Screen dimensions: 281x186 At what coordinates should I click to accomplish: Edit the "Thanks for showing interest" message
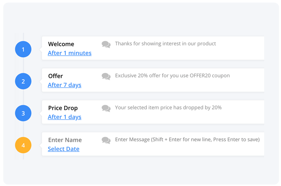coord(165,43)
